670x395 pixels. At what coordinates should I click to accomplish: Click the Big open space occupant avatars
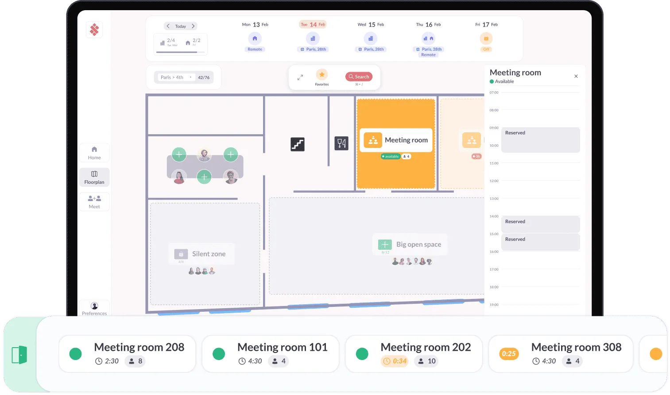(412, 262)
